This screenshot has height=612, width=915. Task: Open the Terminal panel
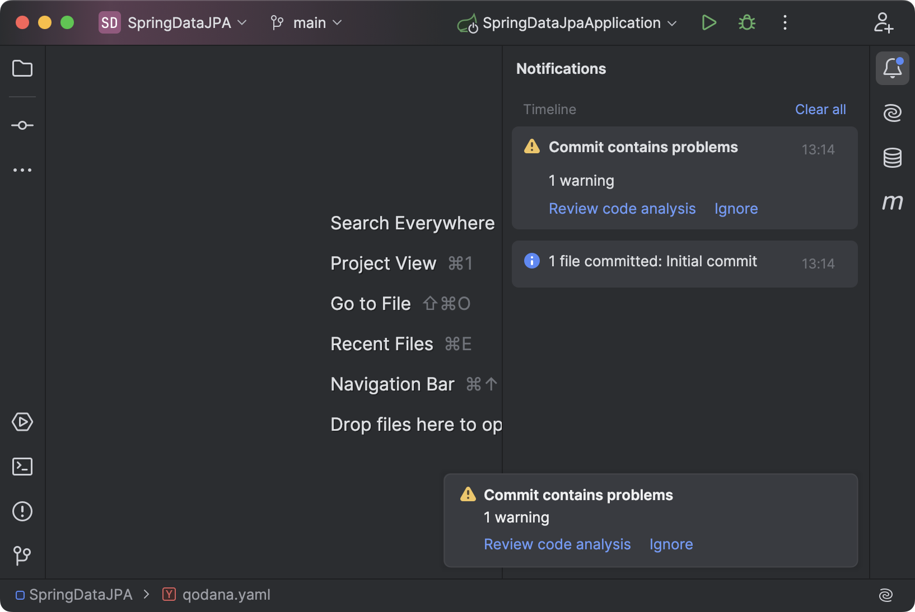(22, 467)
